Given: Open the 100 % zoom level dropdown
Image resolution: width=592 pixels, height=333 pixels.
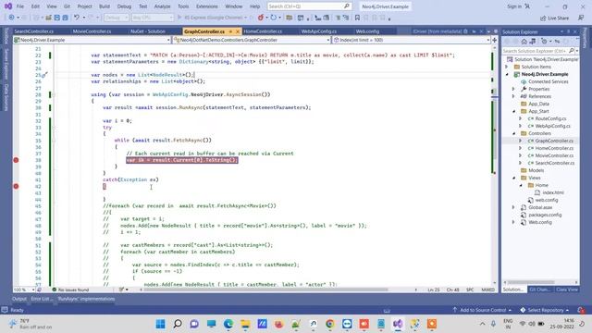Looking at the screenshot, I should [x=24, y=290].
